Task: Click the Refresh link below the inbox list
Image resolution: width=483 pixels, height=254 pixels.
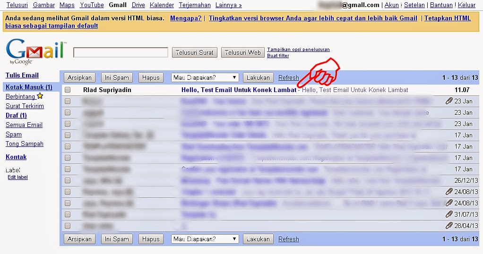Action: pyautogui.click(x=289, y=239)
